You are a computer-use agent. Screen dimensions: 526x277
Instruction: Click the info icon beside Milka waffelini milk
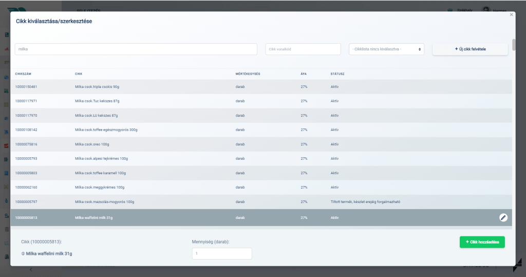click(23, 253)
